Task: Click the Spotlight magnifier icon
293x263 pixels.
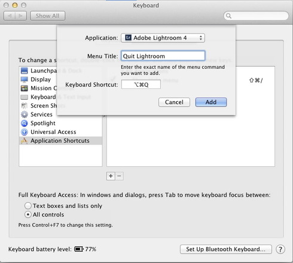Action: (x=25, y=123)
